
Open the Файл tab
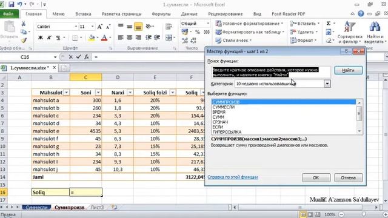(9, 14)
